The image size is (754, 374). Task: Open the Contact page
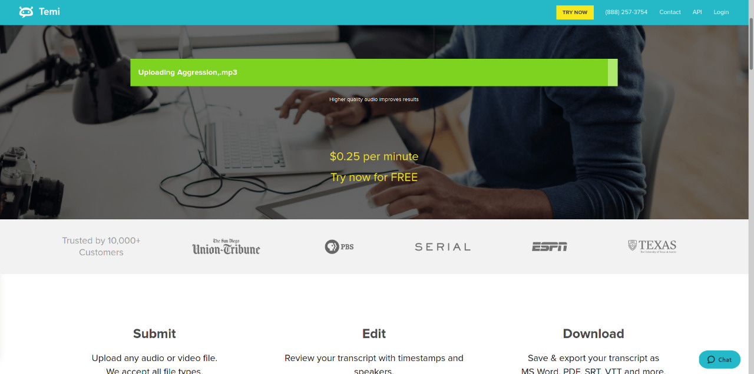click(670, 12)
